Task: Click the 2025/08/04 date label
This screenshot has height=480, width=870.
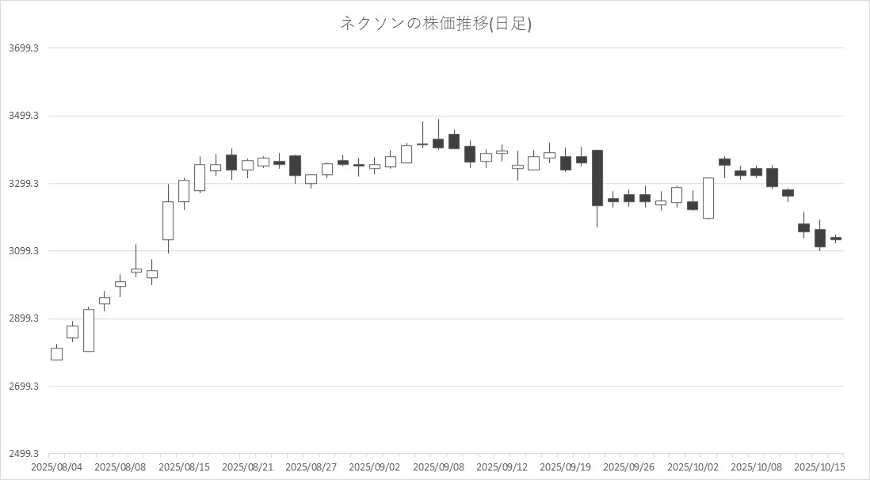Action: pos(56,467)
